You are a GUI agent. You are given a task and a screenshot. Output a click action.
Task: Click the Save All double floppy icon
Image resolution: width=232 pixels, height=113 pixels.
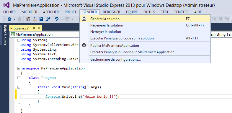48,19
